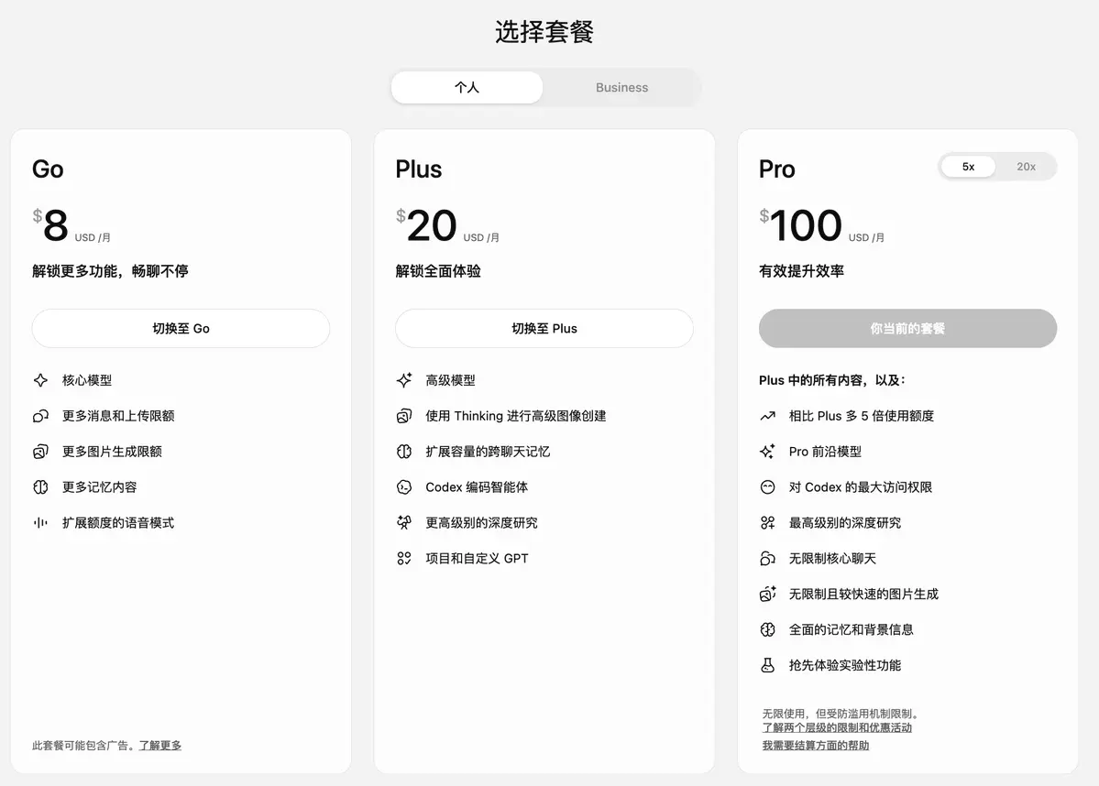Click the trend arrow icon beside 相比 Plus 多 5 倍使用额度

[x=767, y=416]
